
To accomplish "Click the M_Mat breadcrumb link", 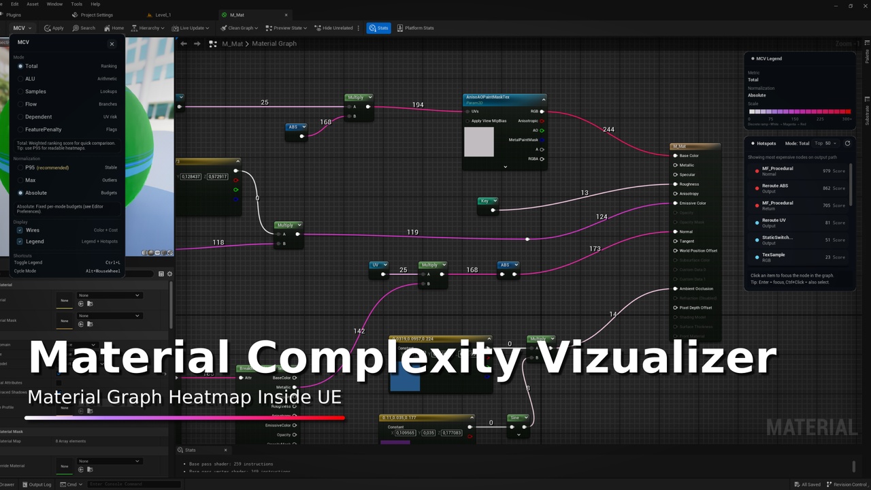I will pyautogui.click(x=232, y=44).
